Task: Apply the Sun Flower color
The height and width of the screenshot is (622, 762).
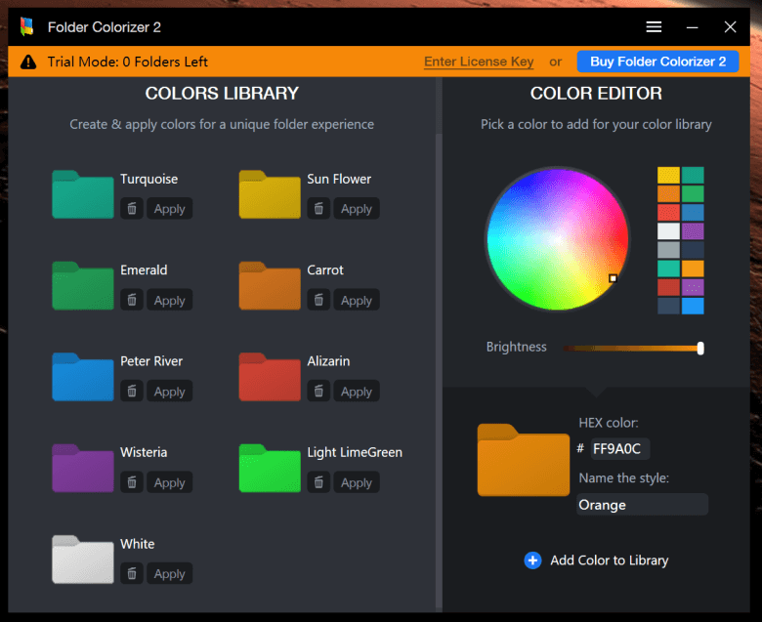Action: tap(357, 209)
